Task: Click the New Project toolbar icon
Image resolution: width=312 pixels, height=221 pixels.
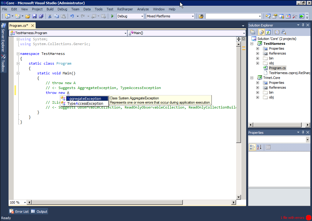Action: pyautogui.click(x=8, y=16)
